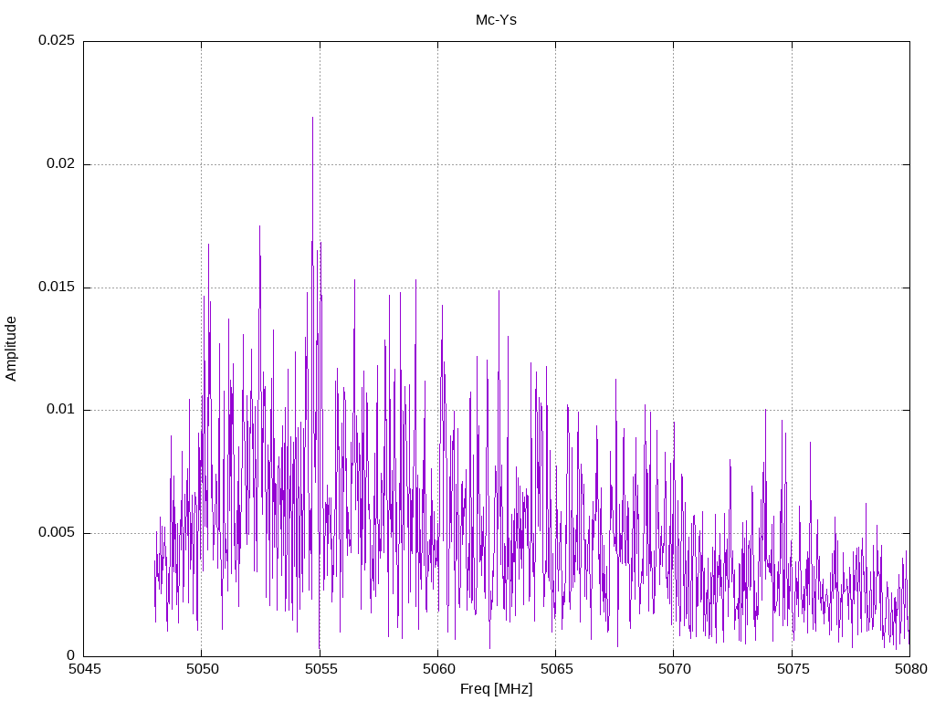This screenshot has width=935, height=701.
Task: Click the Freq [MHz] x-axis label
Action: coord(496,689)
